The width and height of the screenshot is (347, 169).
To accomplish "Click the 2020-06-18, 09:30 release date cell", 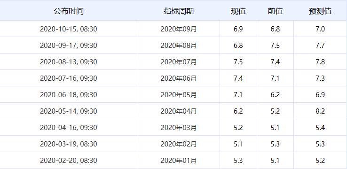I will (69, 94).
